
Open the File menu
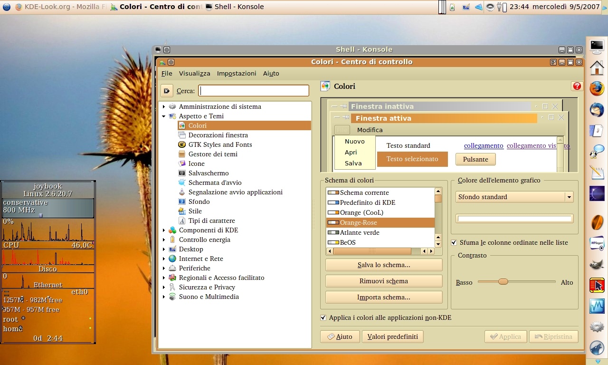pyautogui.click(x=167, y=73)
